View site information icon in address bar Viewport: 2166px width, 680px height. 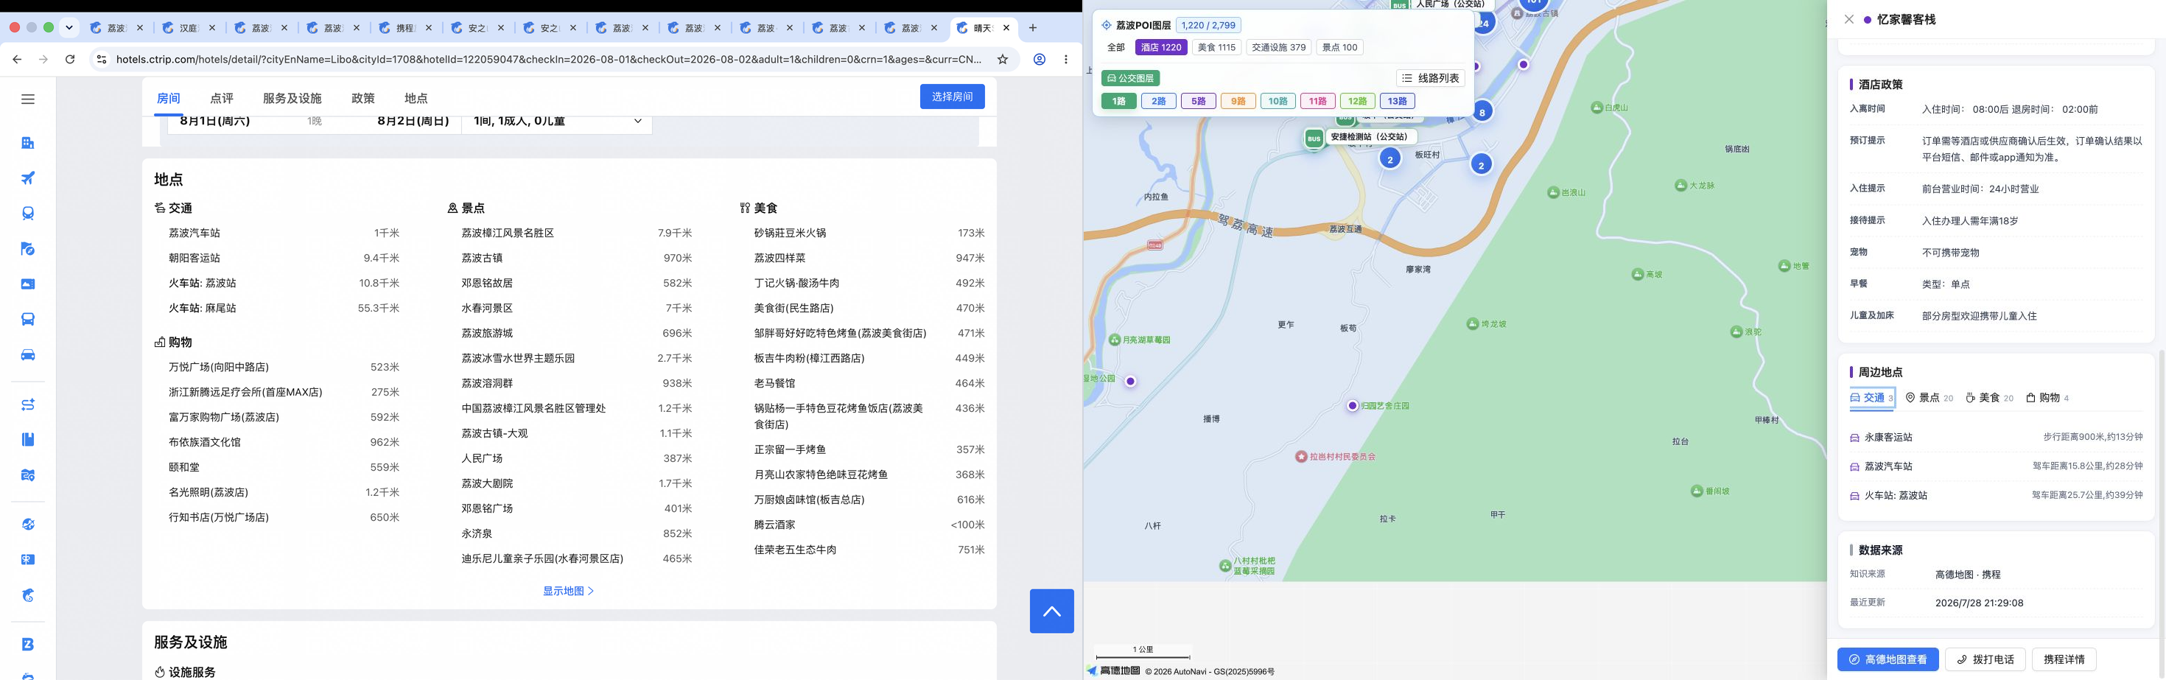click(x=101, y=60)
